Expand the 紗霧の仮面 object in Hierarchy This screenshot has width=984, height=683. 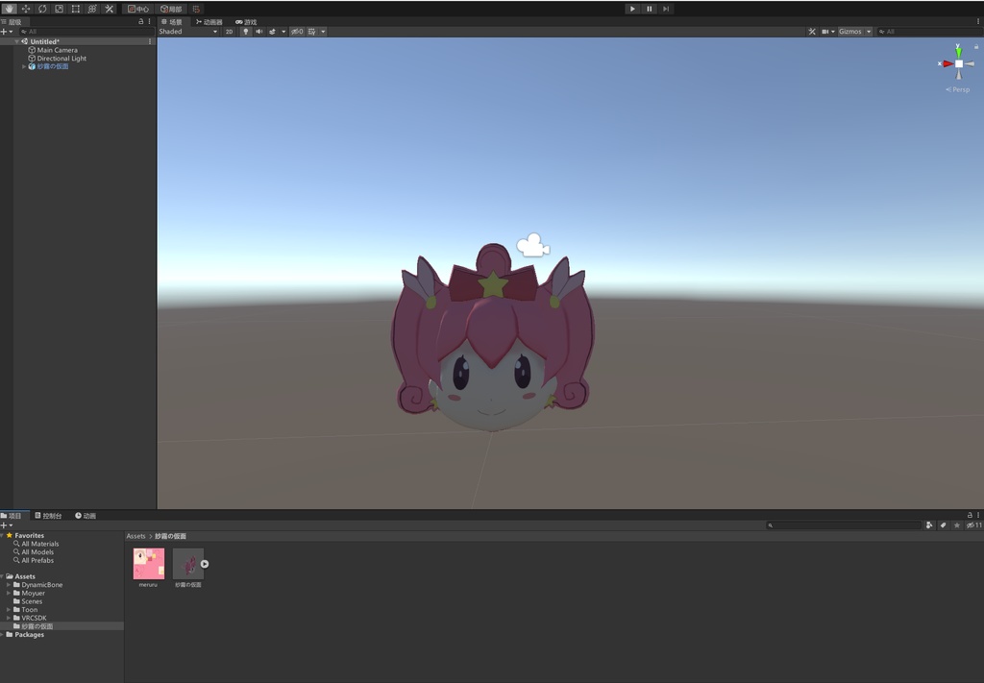24,66
